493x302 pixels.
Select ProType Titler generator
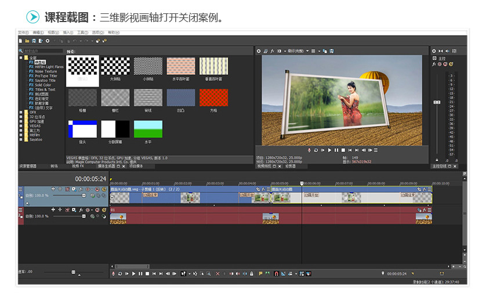46,76
